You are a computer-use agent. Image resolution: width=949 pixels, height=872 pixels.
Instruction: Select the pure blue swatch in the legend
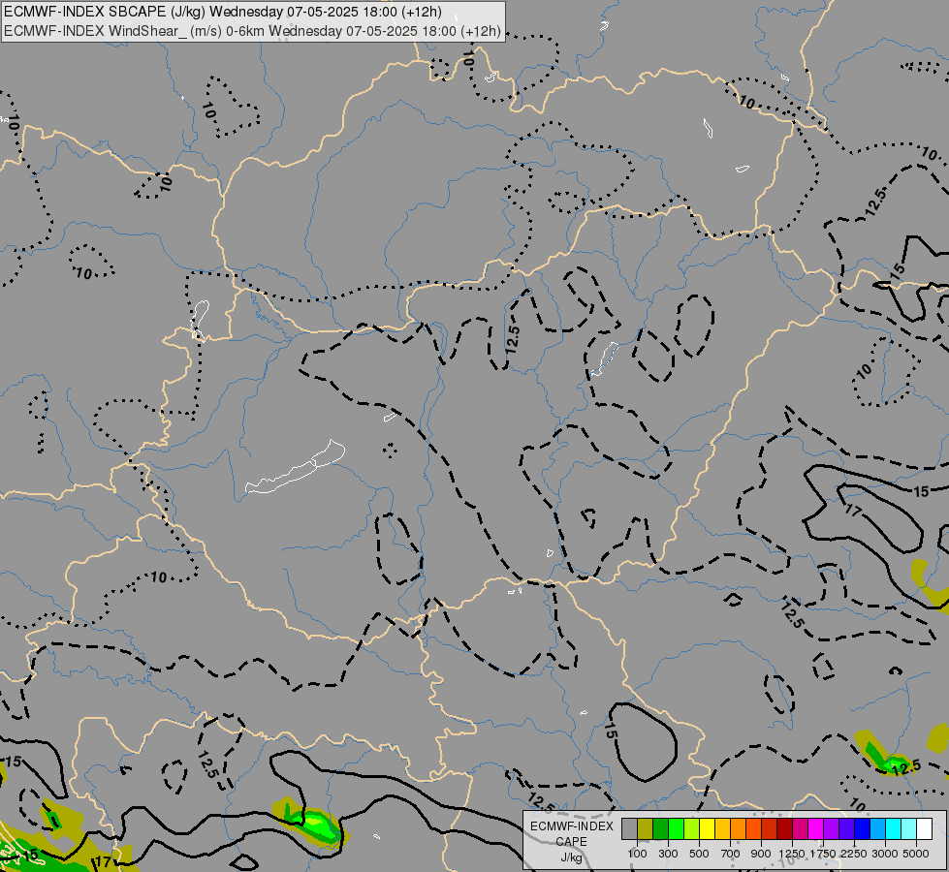pyautogui.click(x=863, y=828)
